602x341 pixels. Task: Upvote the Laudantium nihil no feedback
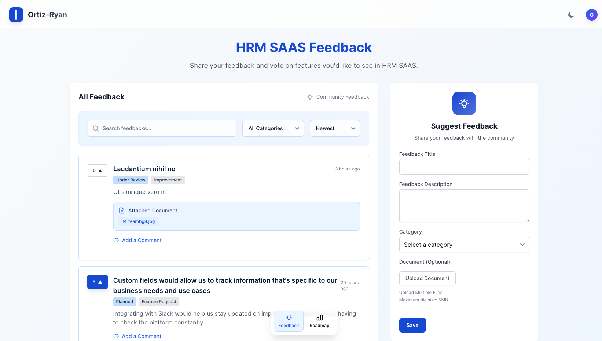point(98,170)
